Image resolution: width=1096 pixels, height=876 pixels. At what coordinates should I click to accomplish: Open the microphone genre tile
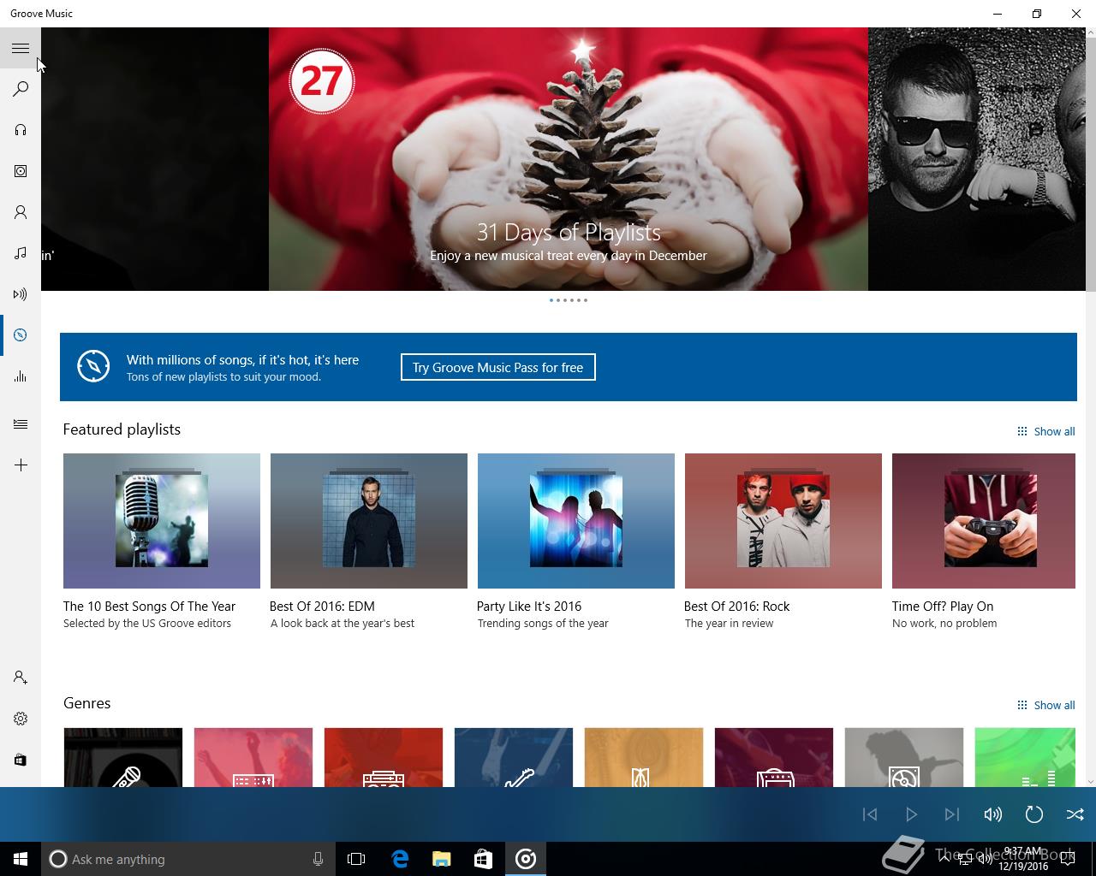(123, 757)
